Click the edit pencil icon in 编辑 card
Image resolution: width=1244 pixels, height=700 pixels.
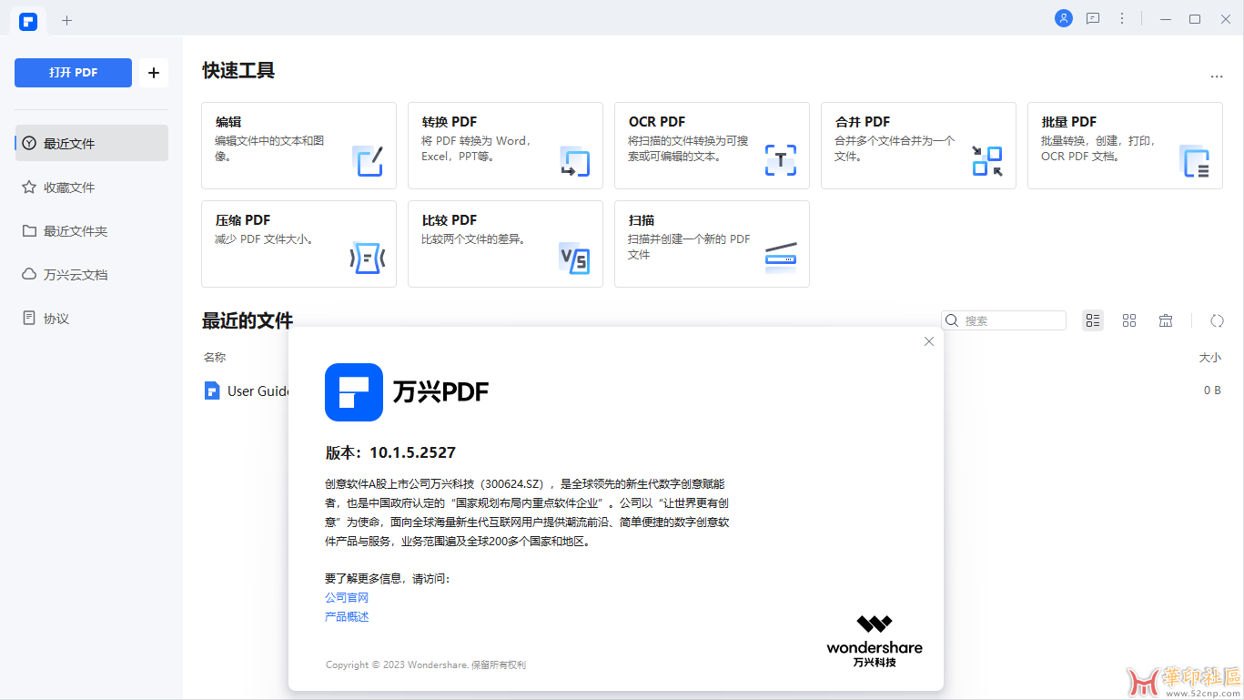click(x=368, y=160)
